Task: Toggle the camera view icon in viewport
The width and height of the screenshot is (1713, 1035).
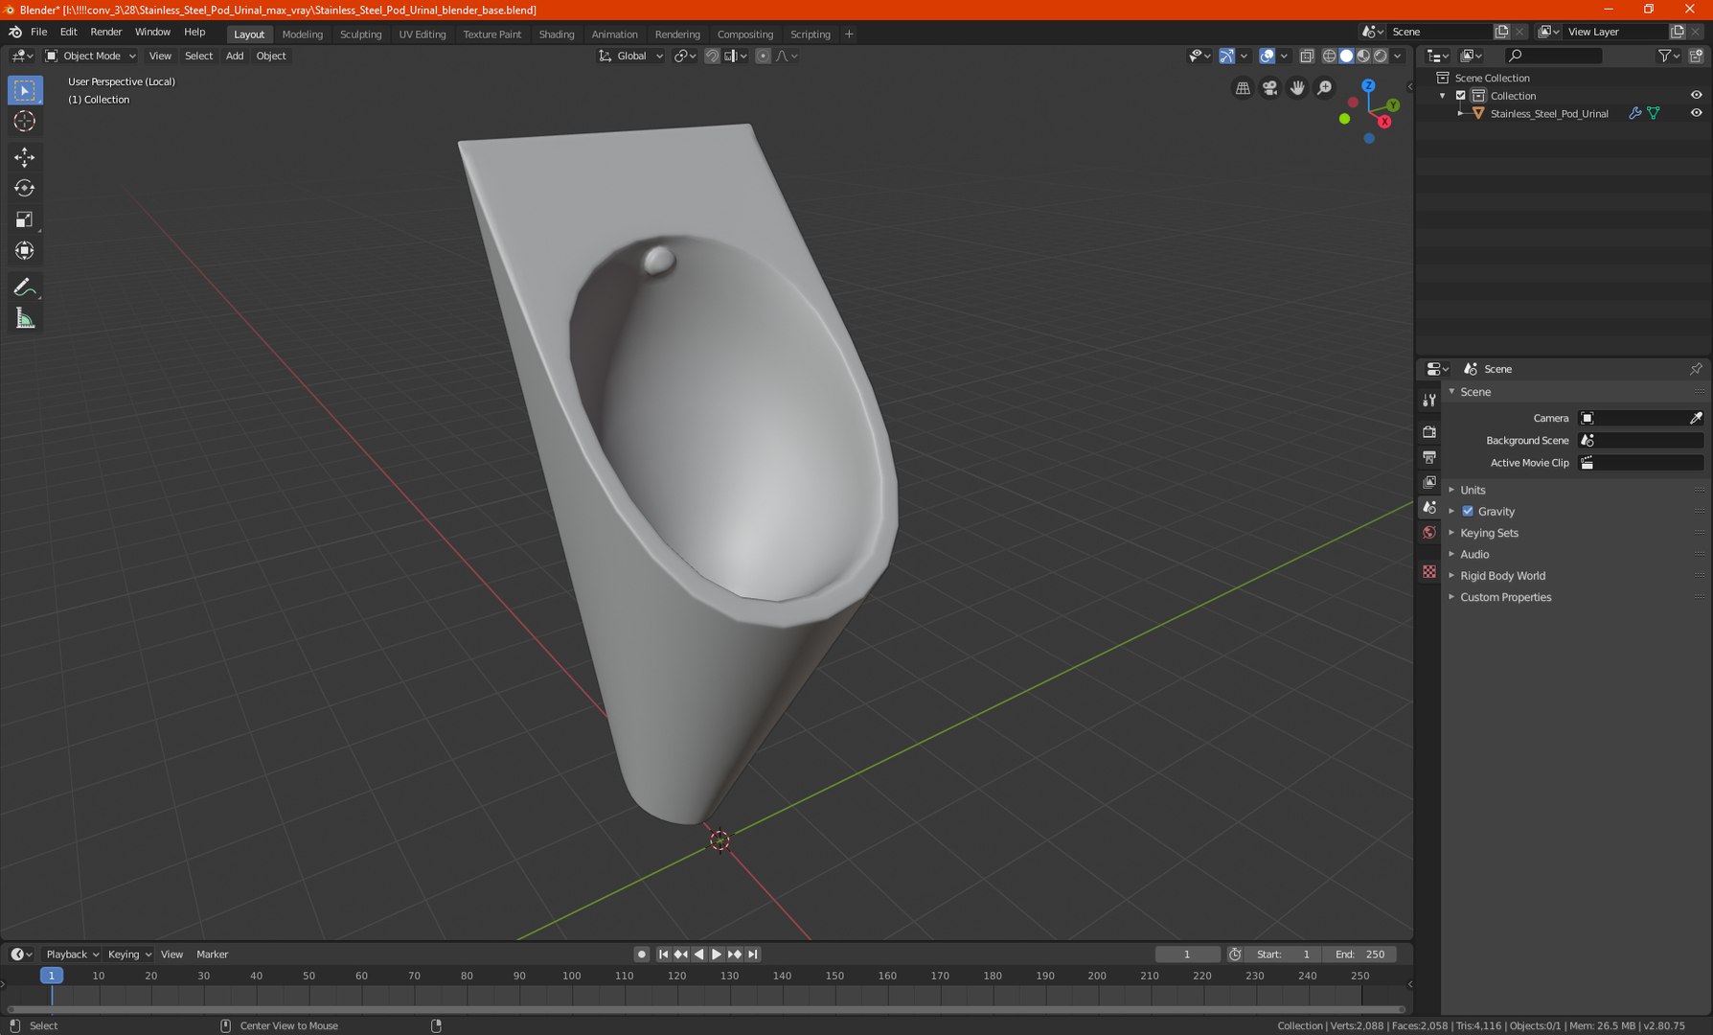Action: [1270, 88]
